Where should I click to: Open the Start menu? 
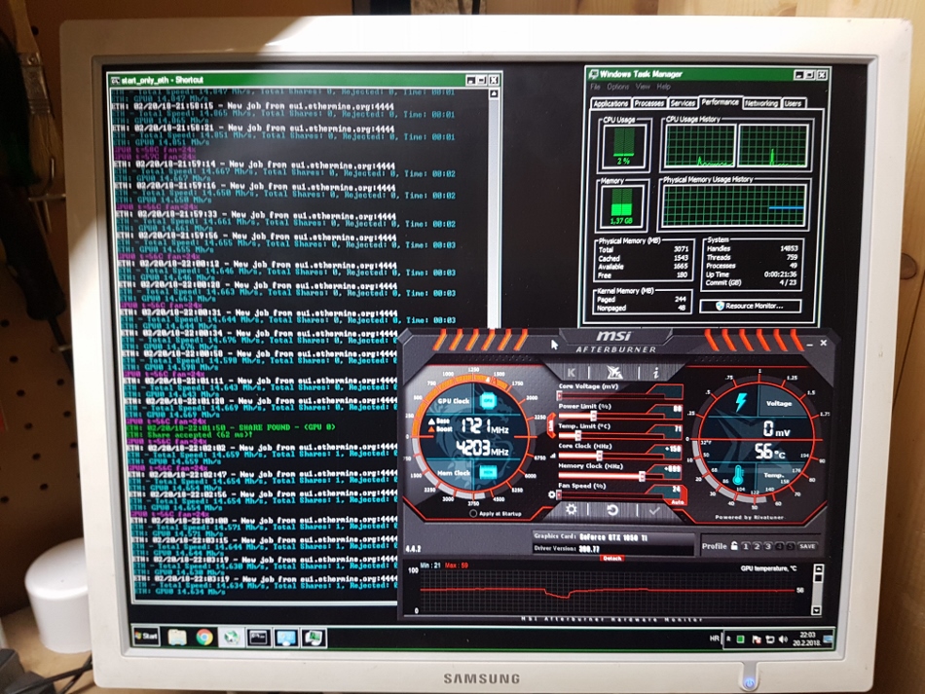click(x=148, y=638)
